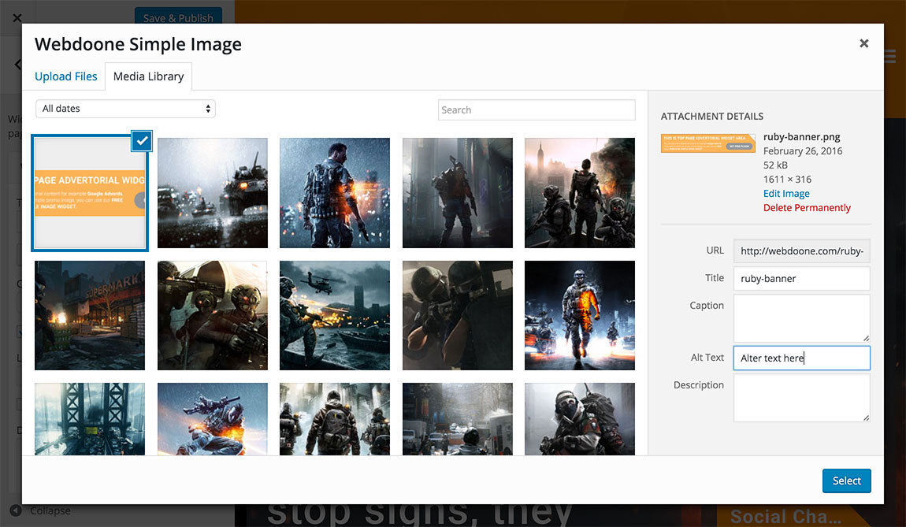Deselect ruby-banner via its checkmark
Viewport: 906px width, 527px height.
coord(142,141)
